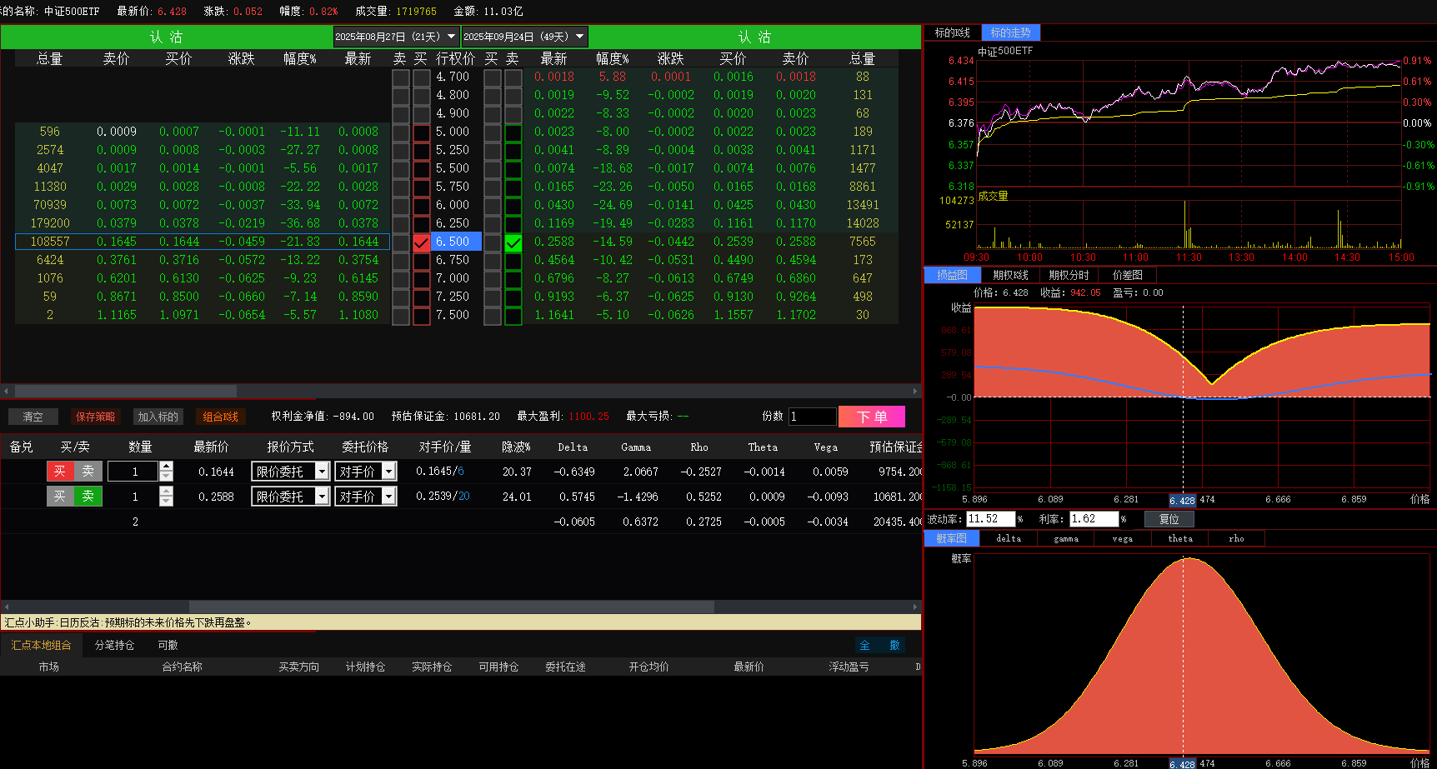Screen dimensions: 1437x769
Task: Click green 卖 button in second order row
Action: [88, 497]
